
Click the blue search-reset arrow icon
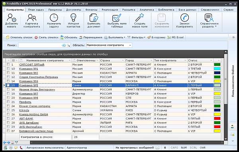tap(64, 45)
